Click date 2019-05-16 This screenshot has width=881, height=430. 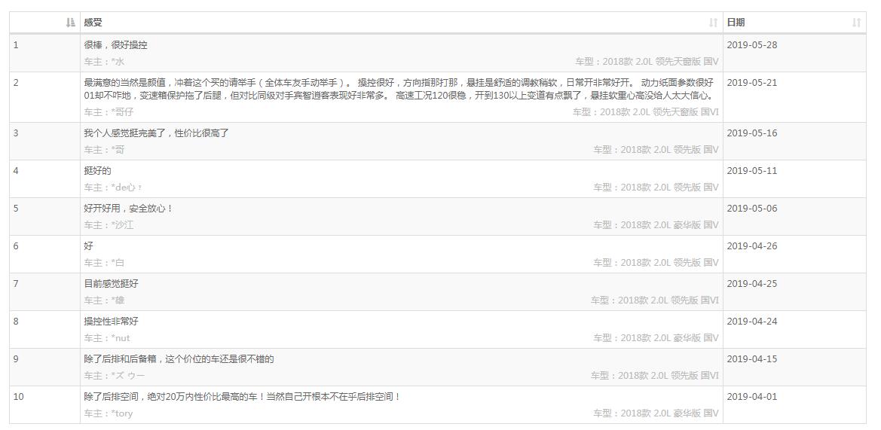[x=752, y=133]
